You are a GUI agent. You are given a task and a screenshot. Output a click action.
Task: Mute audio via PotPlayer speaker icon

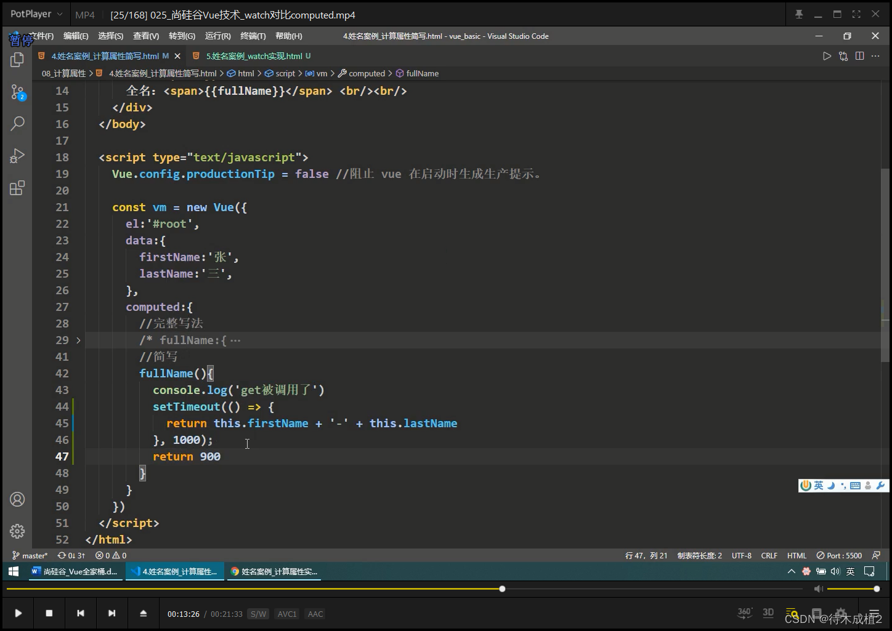(x=818, y=589)
